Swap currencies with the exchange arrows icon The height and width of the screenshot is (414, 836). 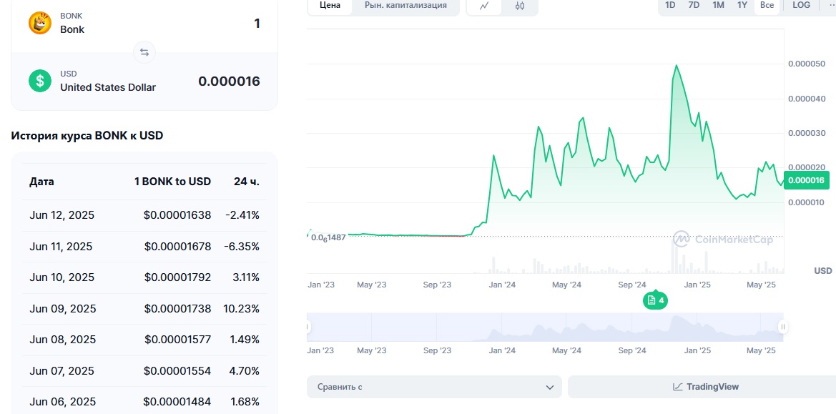(x=144, y=52)
